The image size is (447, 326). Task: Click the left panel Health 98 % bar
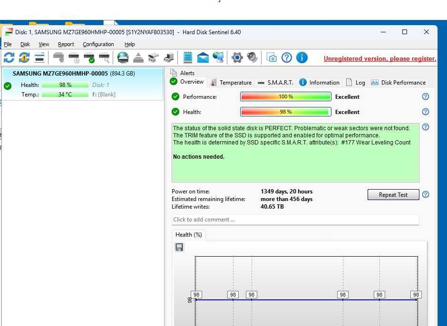tap(65, 85)
